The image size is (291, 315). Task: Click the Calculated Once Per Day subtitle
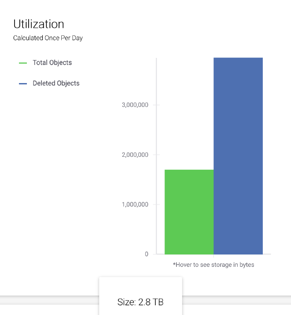click(x=48, y=38)
